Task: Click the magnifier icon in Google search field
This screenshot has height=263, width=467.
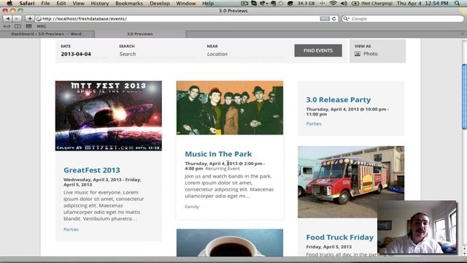Action: (346, 18)
